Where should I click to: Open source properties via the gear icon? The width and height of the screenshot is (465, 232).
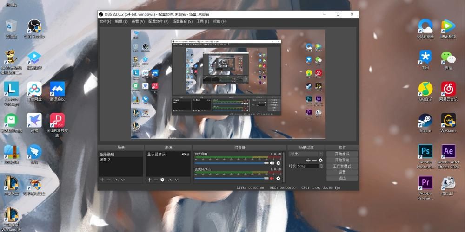tap(162, 180)
